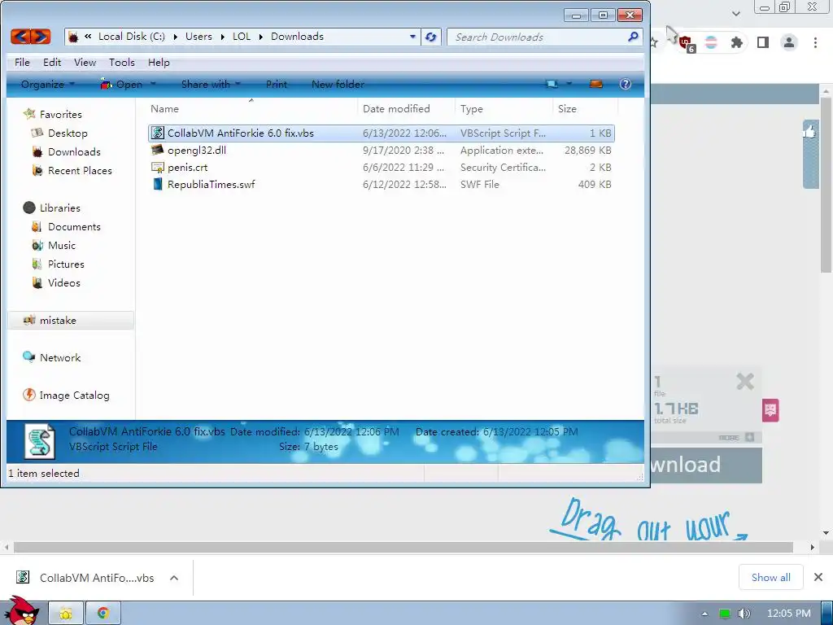Click the download button on the web page

tap(707, 465)
